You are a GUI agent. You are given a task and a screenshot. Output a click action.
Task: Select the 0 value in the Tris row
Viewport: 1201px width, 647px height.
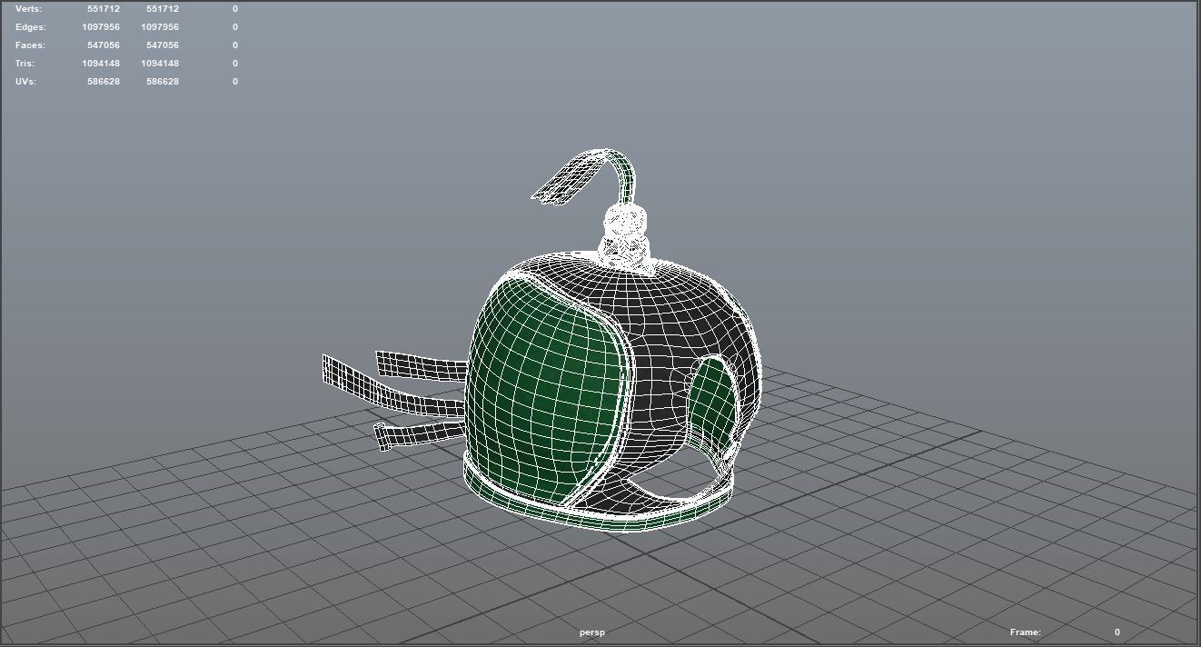pyautogui.click(x=235, y=64)
